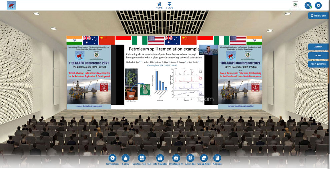Click the ONGC sponsor logo on left banner
Screen dimensions: 330x169
point(104,87)
